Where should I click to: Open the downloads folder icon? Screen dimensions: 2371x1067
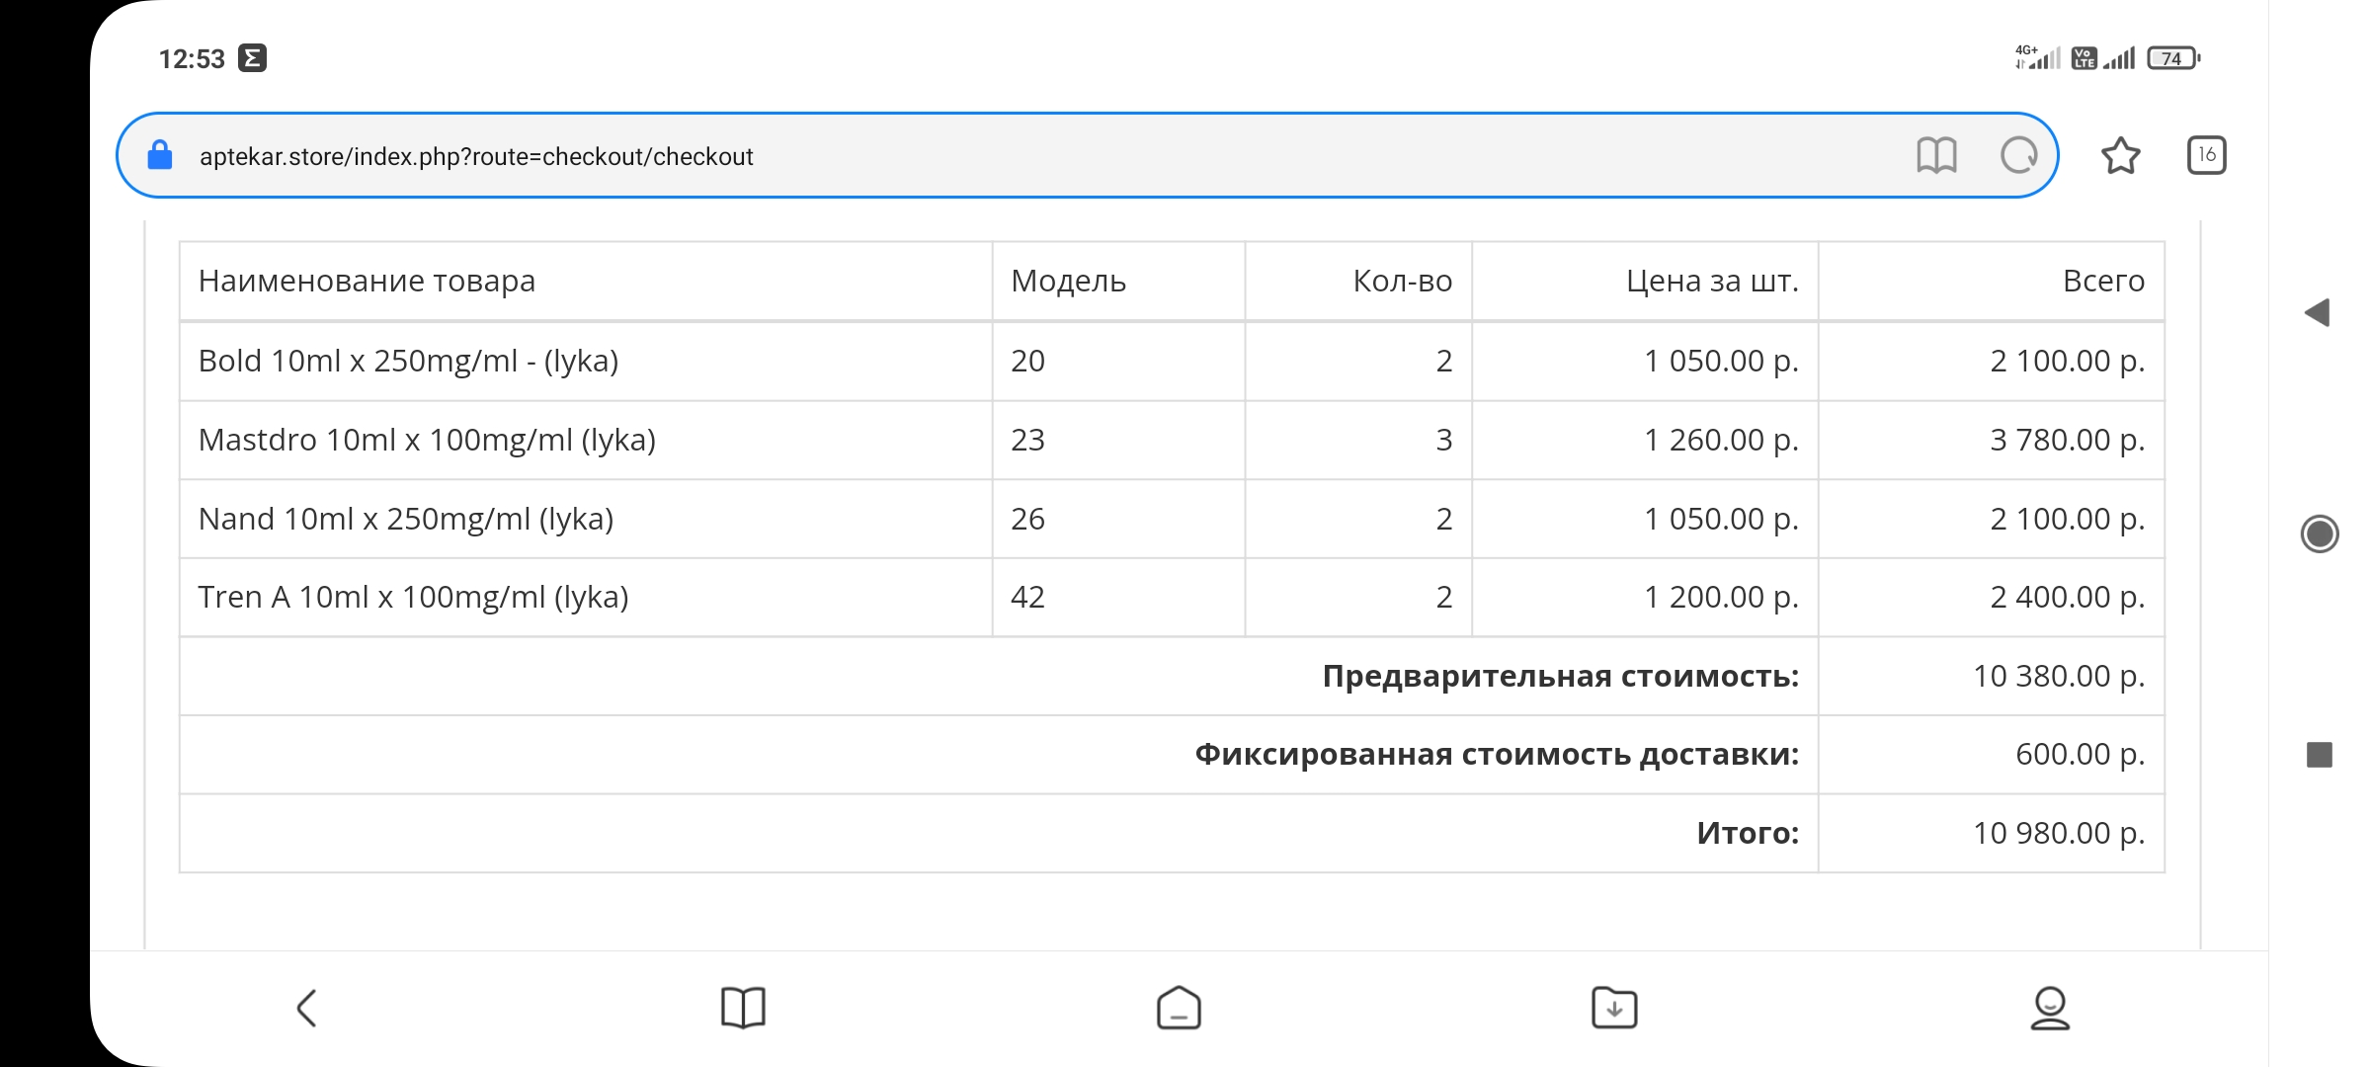(1614, 1008)
